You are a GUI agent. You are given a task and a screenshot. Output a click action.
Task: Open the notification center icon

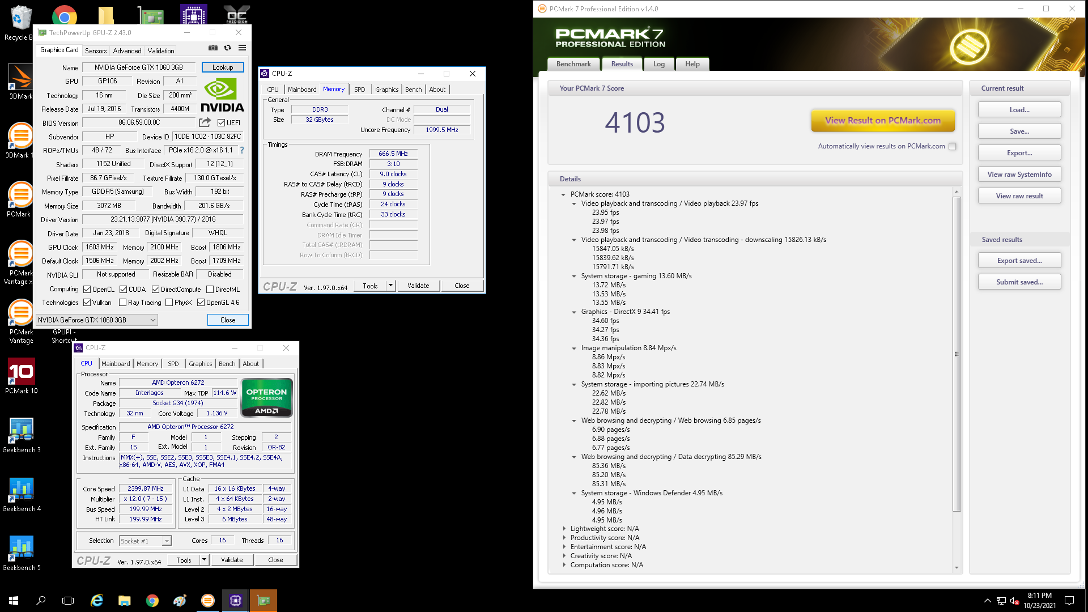(x=1069, y=601)
